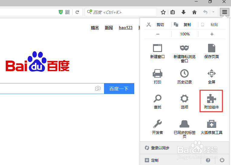Open the hao123 link

[125, 28]
